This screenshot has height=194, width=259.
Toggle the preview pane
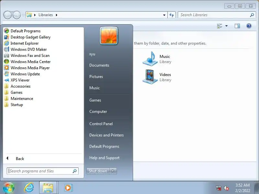click(x=237, y=26)
